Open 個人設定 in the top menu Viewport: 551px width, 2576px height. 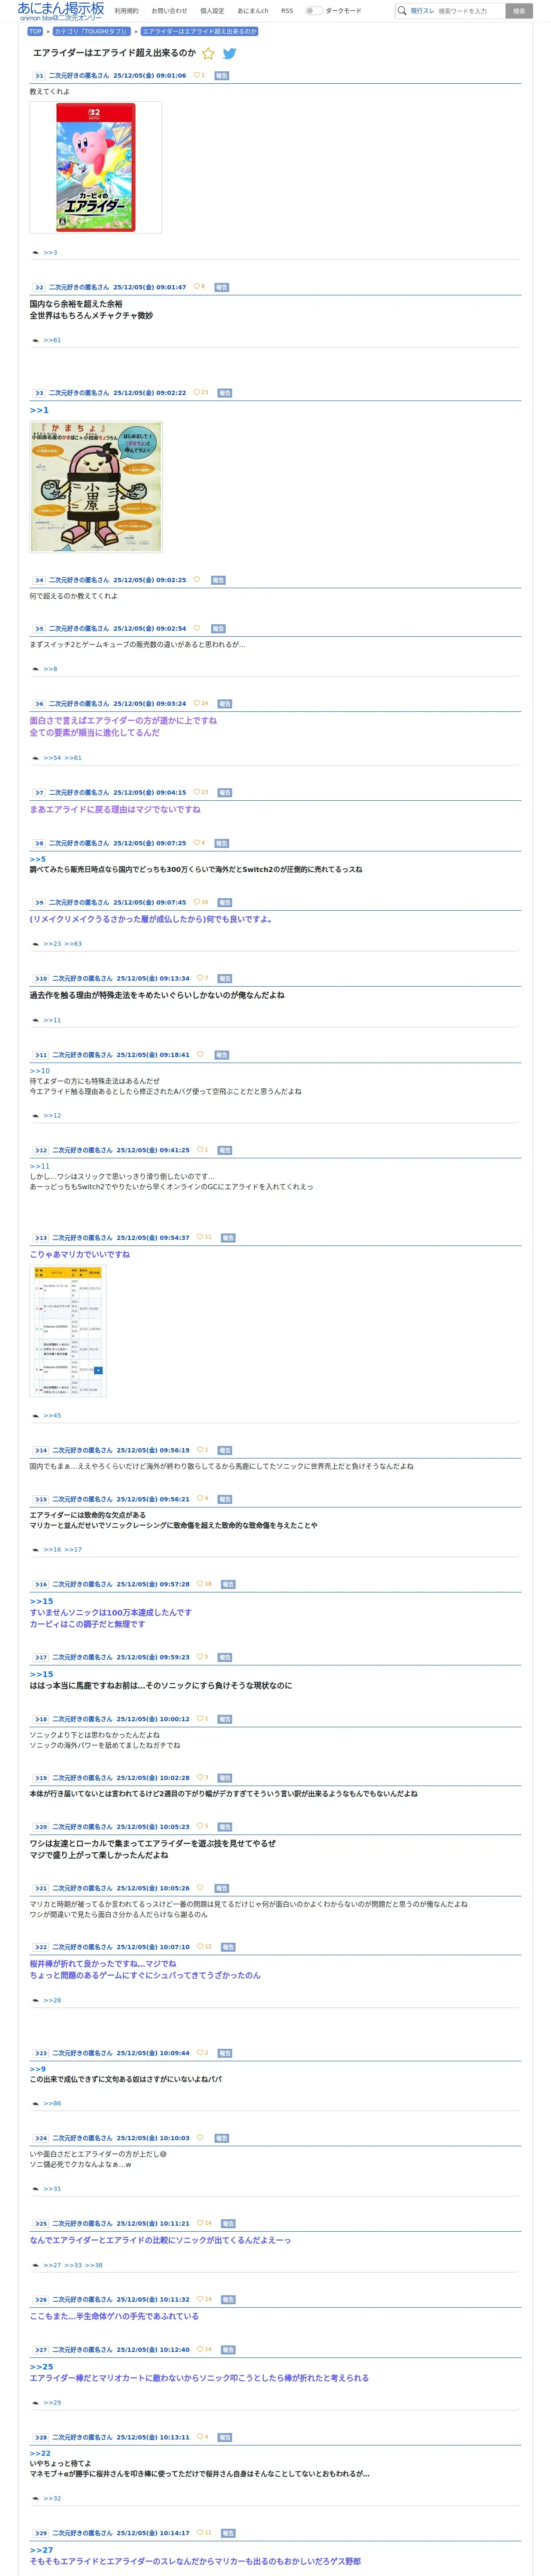[212, 11]
